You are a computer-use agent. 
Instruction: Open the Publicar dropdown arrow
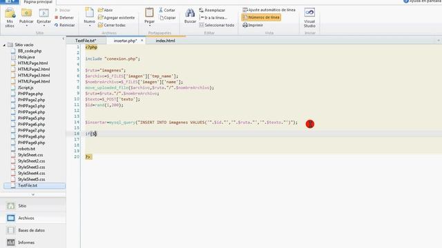tap(26, 26)
